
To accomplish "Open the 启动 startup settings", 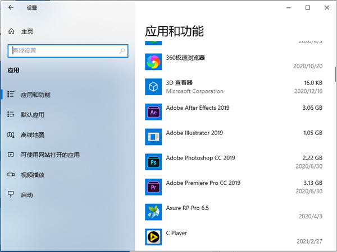I will pyautogui.click(x=26, y=195).
